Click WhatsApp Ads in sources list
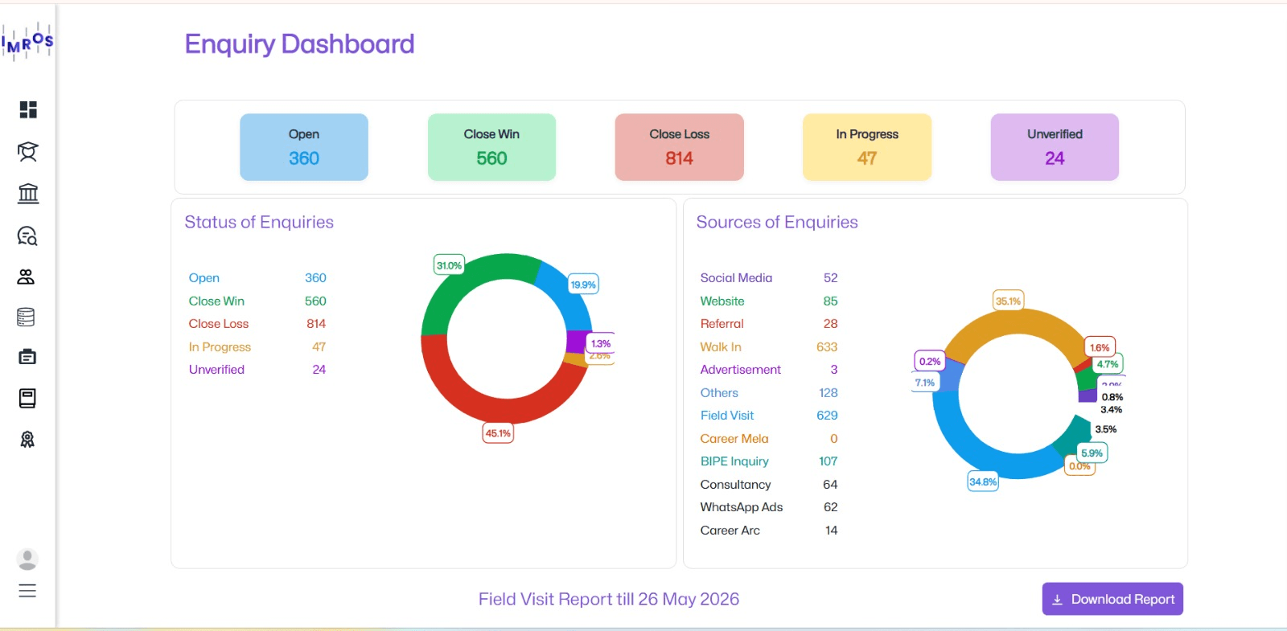This screenshot has height=631, width=1287. click(742, 507)
